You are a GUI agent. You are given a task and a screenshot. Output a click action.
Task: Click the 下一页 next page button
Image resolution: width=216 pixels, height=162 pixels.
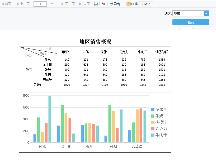68,4
